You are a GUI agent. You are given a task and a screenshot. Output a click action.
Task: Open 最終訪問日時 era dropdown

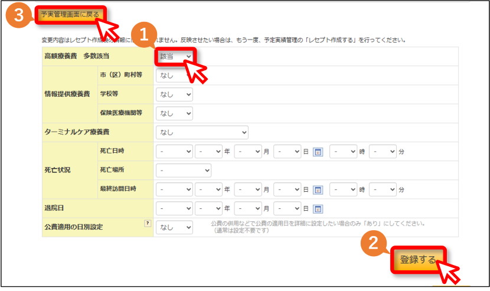pyautogui.click(x=174, y=189)
